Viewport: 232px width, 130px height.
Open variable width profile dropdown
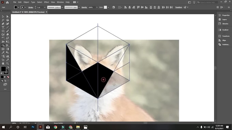click(x=62, y=7)
